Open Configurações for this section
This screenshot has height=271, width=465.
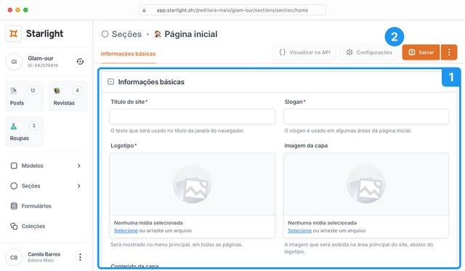point(369,52)
